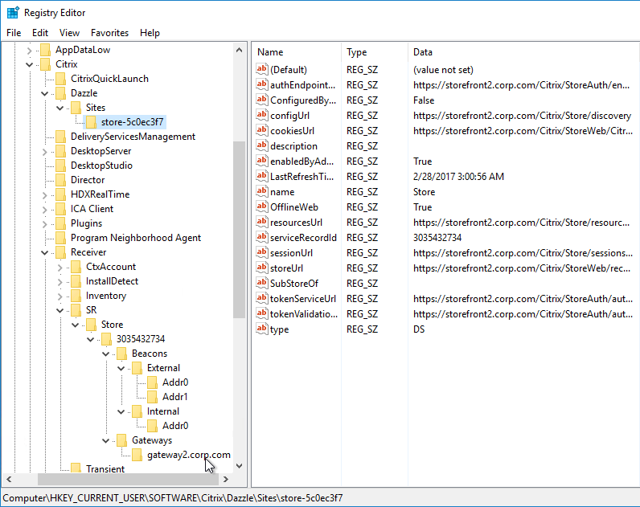The height and width of the screenshot is (507, 640).
Task: Open the Edit menu
Action: tap(40, 33)
